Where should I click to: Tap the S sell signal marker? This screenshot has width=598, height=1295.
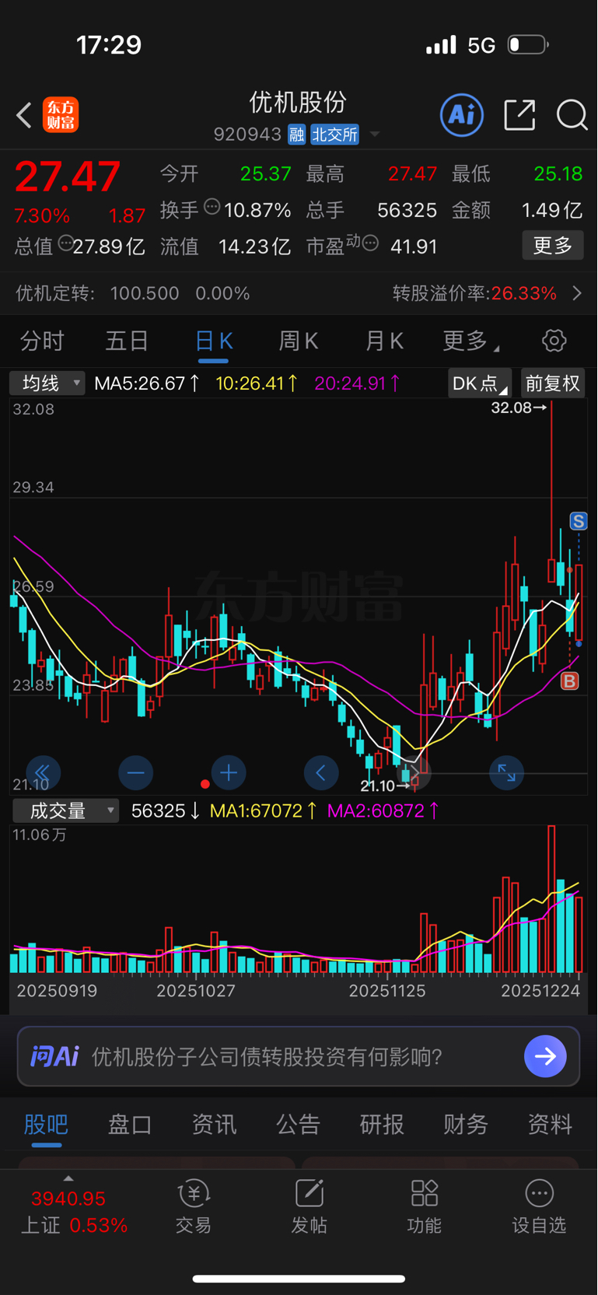[x=578, y=521]
